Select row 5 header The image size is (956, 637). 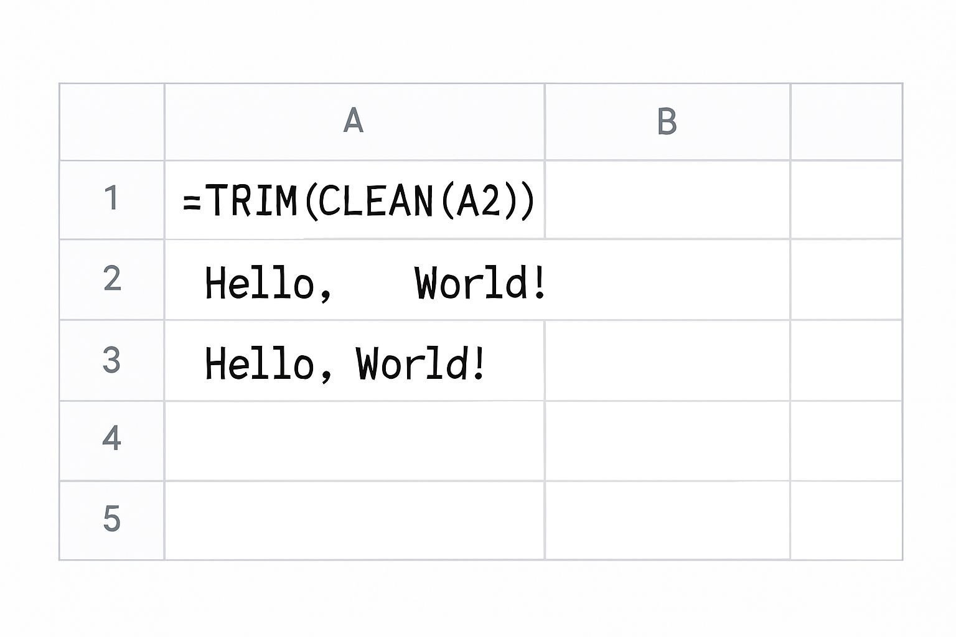coord(112,520)
